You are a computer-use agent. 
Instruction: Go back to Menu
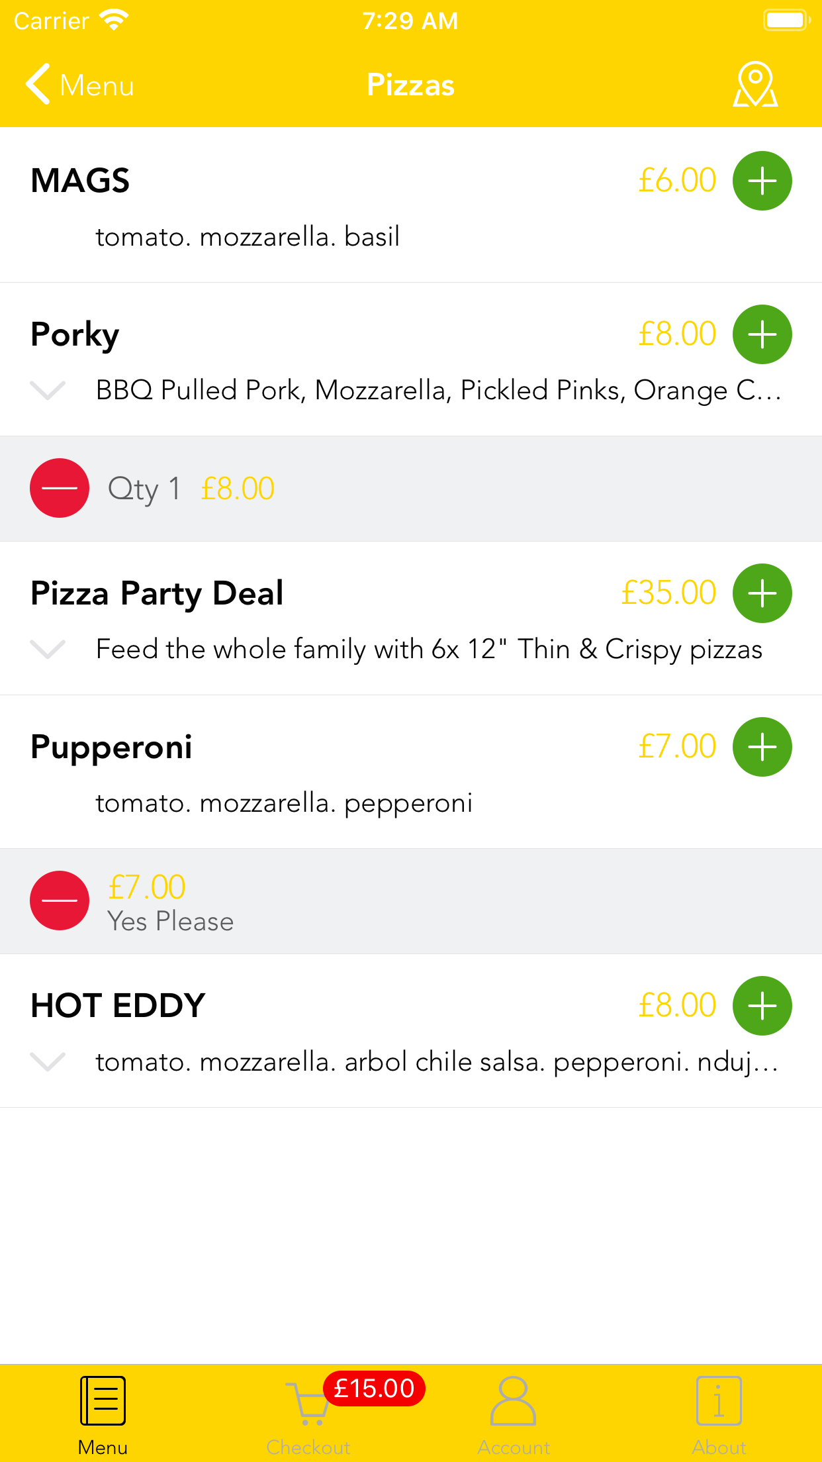pos(79,85)
